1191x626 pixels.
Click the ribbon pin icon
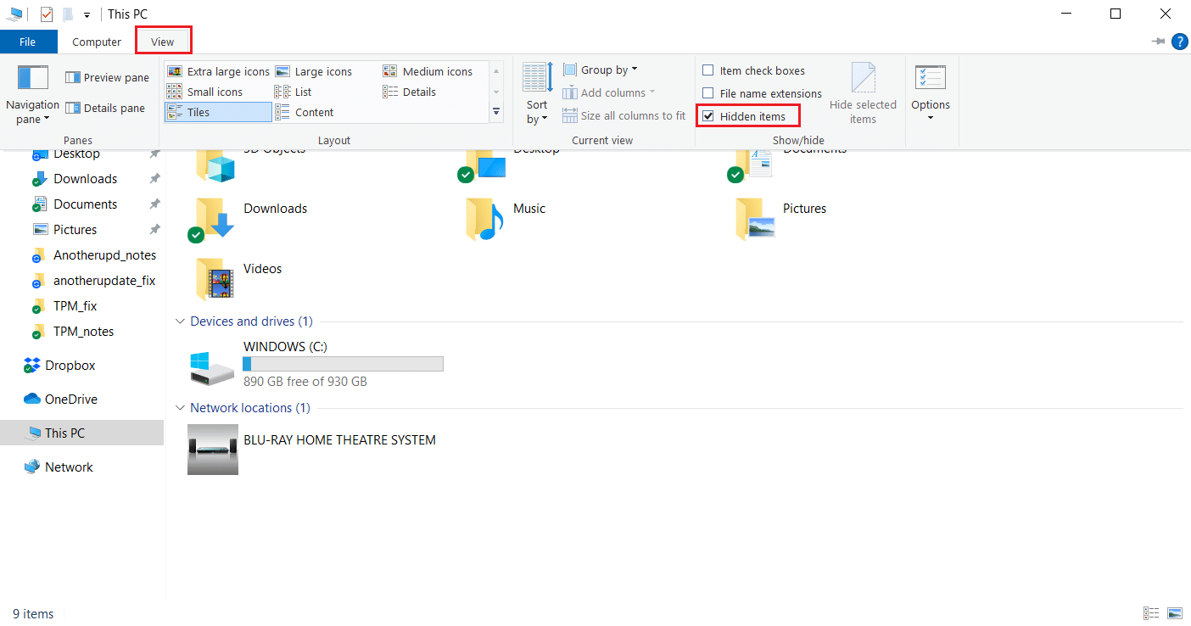pos(1158,42)
